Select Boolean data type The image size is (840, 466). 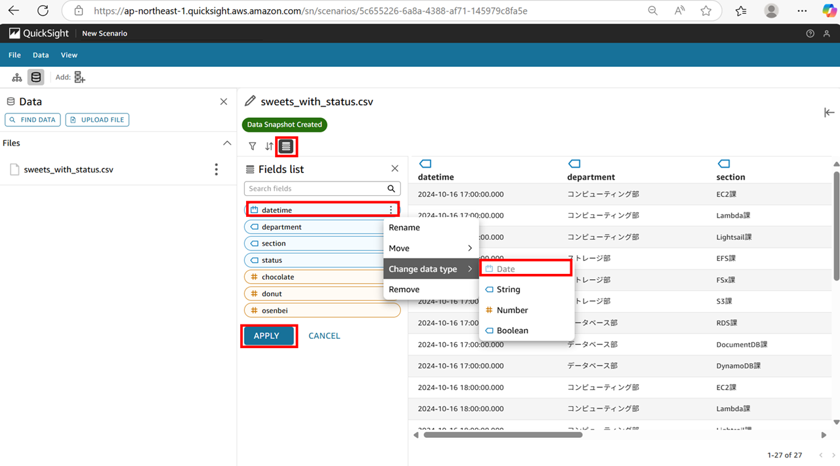click(527, 330)
